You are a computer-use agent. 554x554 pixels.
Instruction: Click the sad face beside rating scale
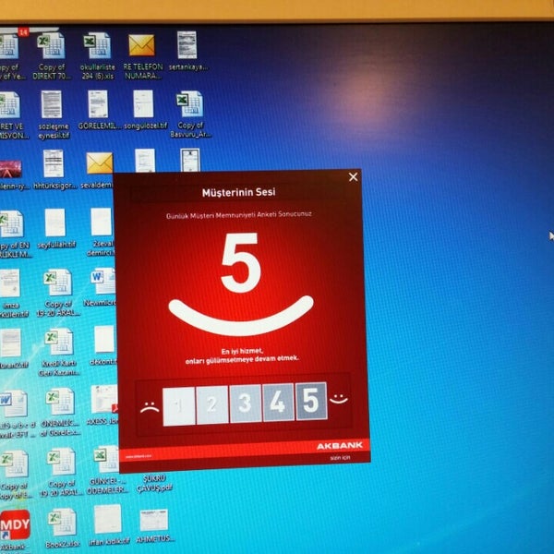[150, 407]
